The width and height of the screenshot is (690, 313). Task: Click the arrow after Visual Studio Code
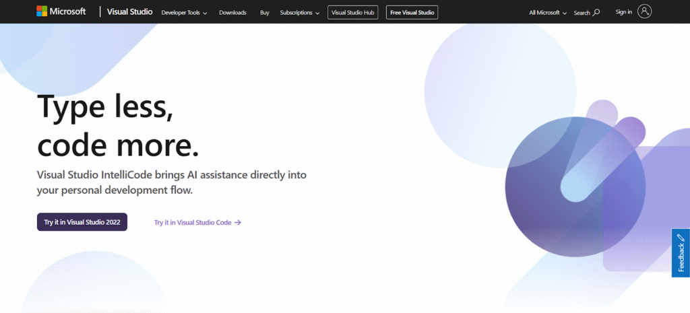click(x=238, y=222)
